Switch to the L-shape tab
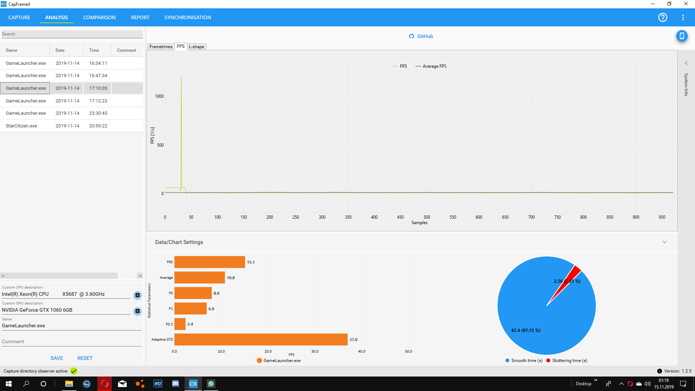This screenshot has height=391, width=695. 197,47
